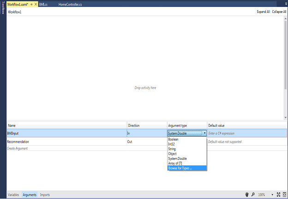288x199 pixels.
Task: Open the zoom percentage dropdown
Action: (x=272, y=194)
